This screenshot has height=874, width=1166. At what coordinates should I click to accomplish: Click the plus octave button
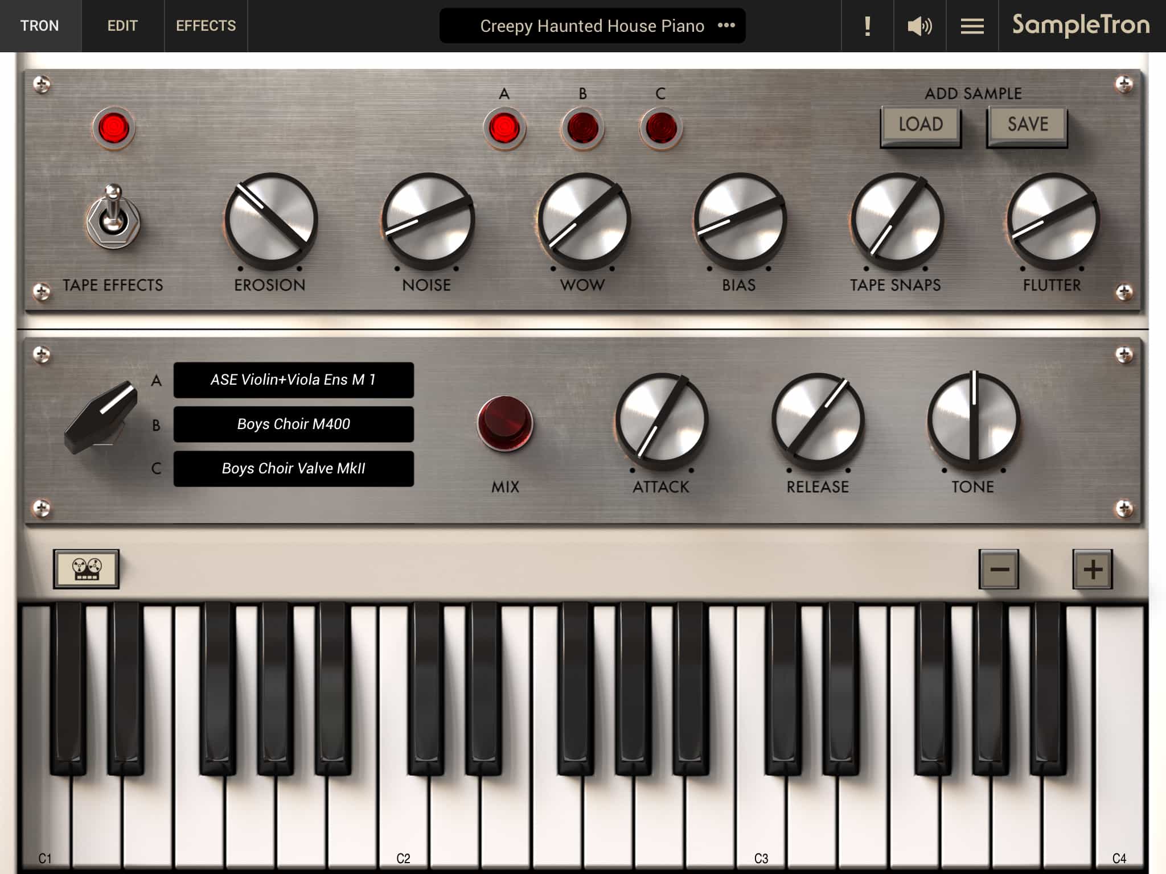(x=1093, y=569)
